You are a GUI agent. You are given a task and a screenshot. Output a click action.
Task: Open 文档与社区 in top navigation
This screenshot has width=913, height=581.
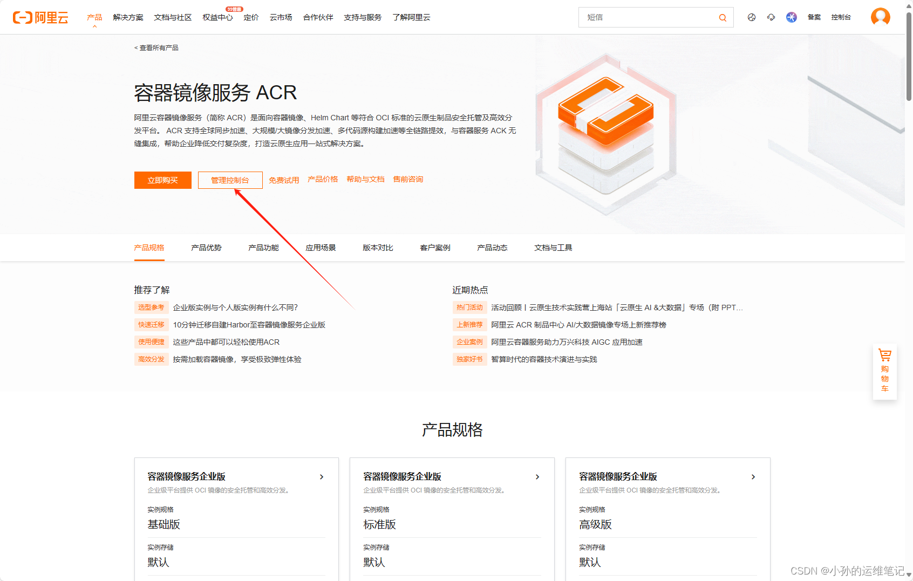coord(173,17)
